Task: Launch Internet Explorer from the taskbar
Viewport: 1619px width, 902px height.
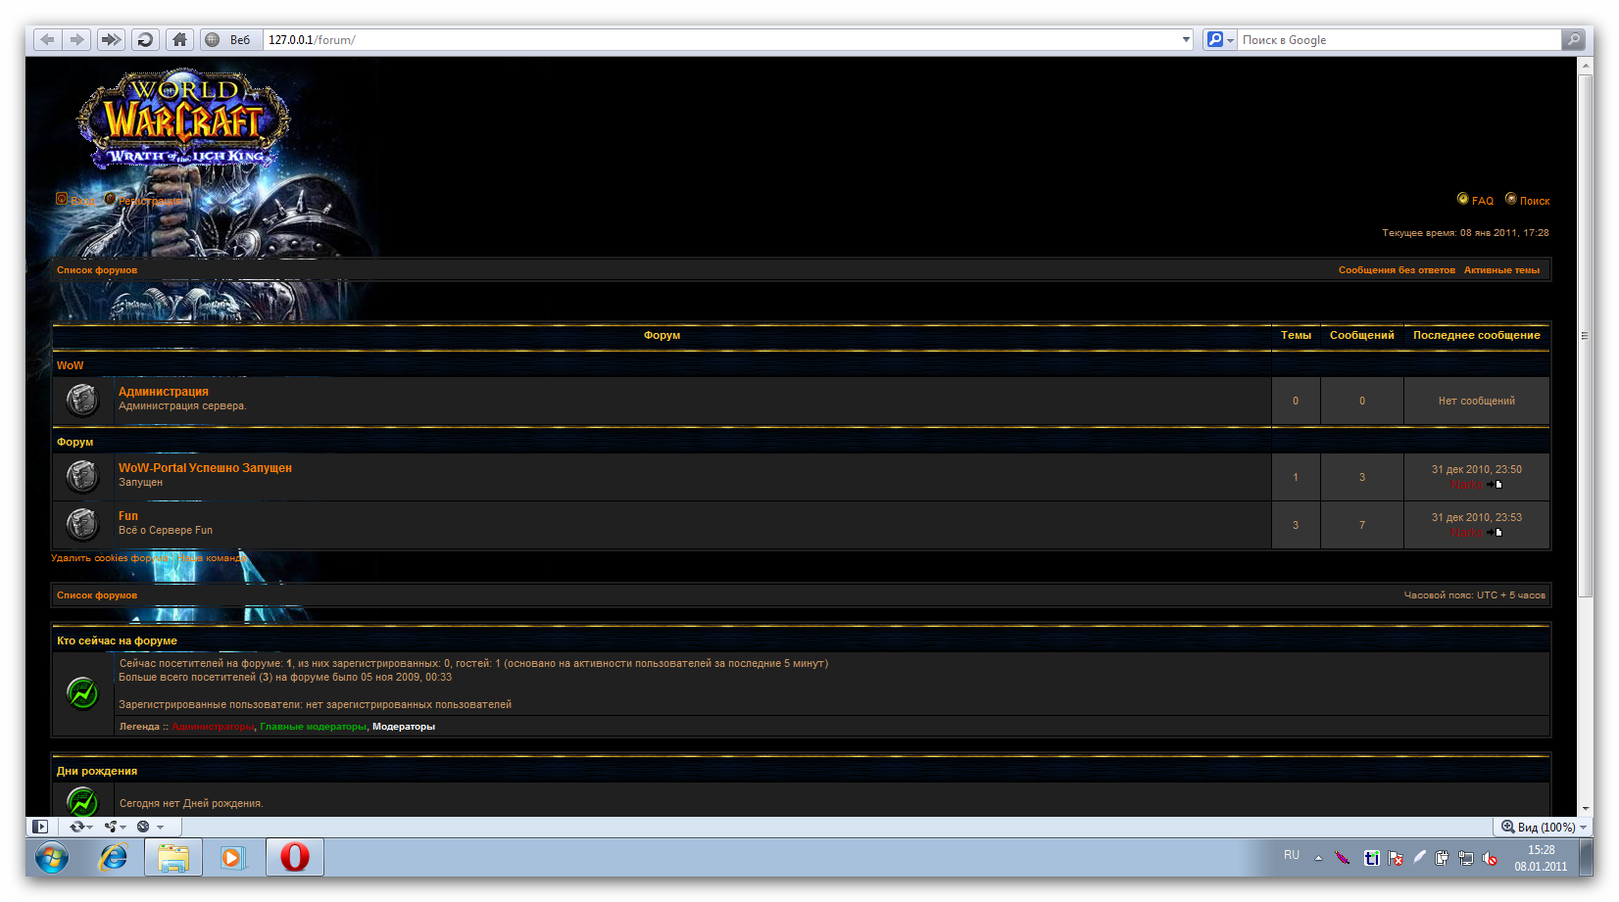Action: click(x=114, y=858)
